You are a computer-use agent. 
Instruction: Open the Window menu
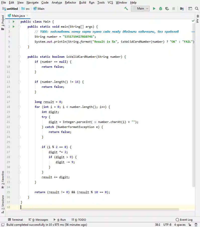121,3
